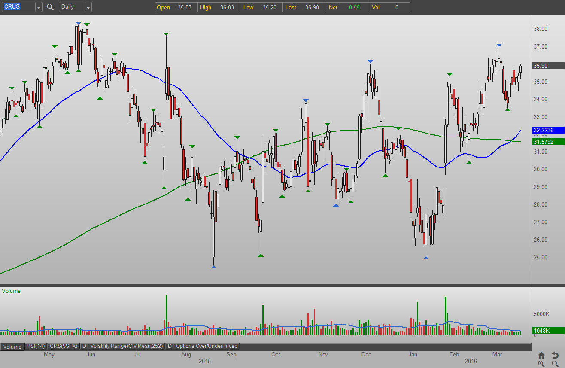The image size is (565, 368).
Task: Click the 37.00 price axis label
Action: point(541,46)
